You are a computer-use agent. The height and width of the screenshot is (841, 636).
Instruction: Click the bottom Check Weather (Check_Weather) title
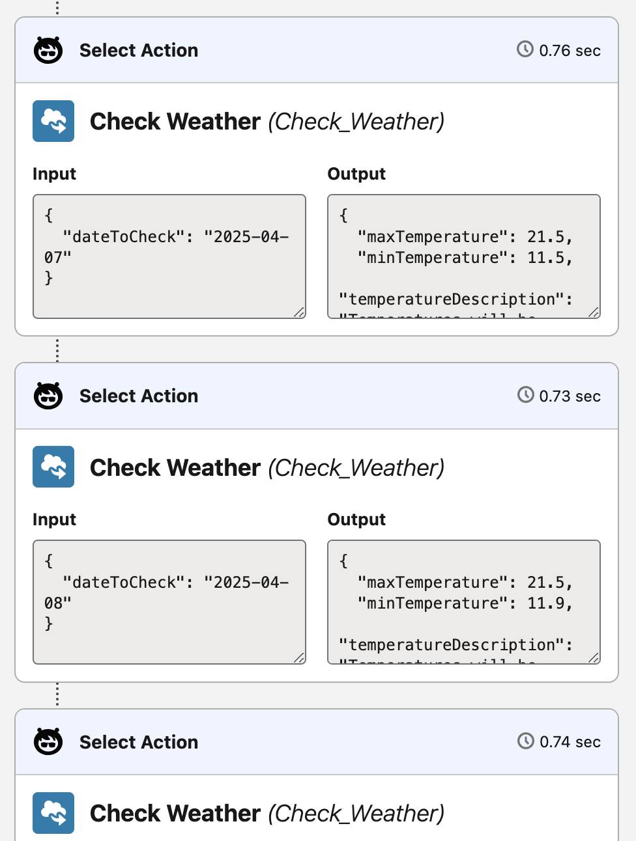[x=267, y=813]
